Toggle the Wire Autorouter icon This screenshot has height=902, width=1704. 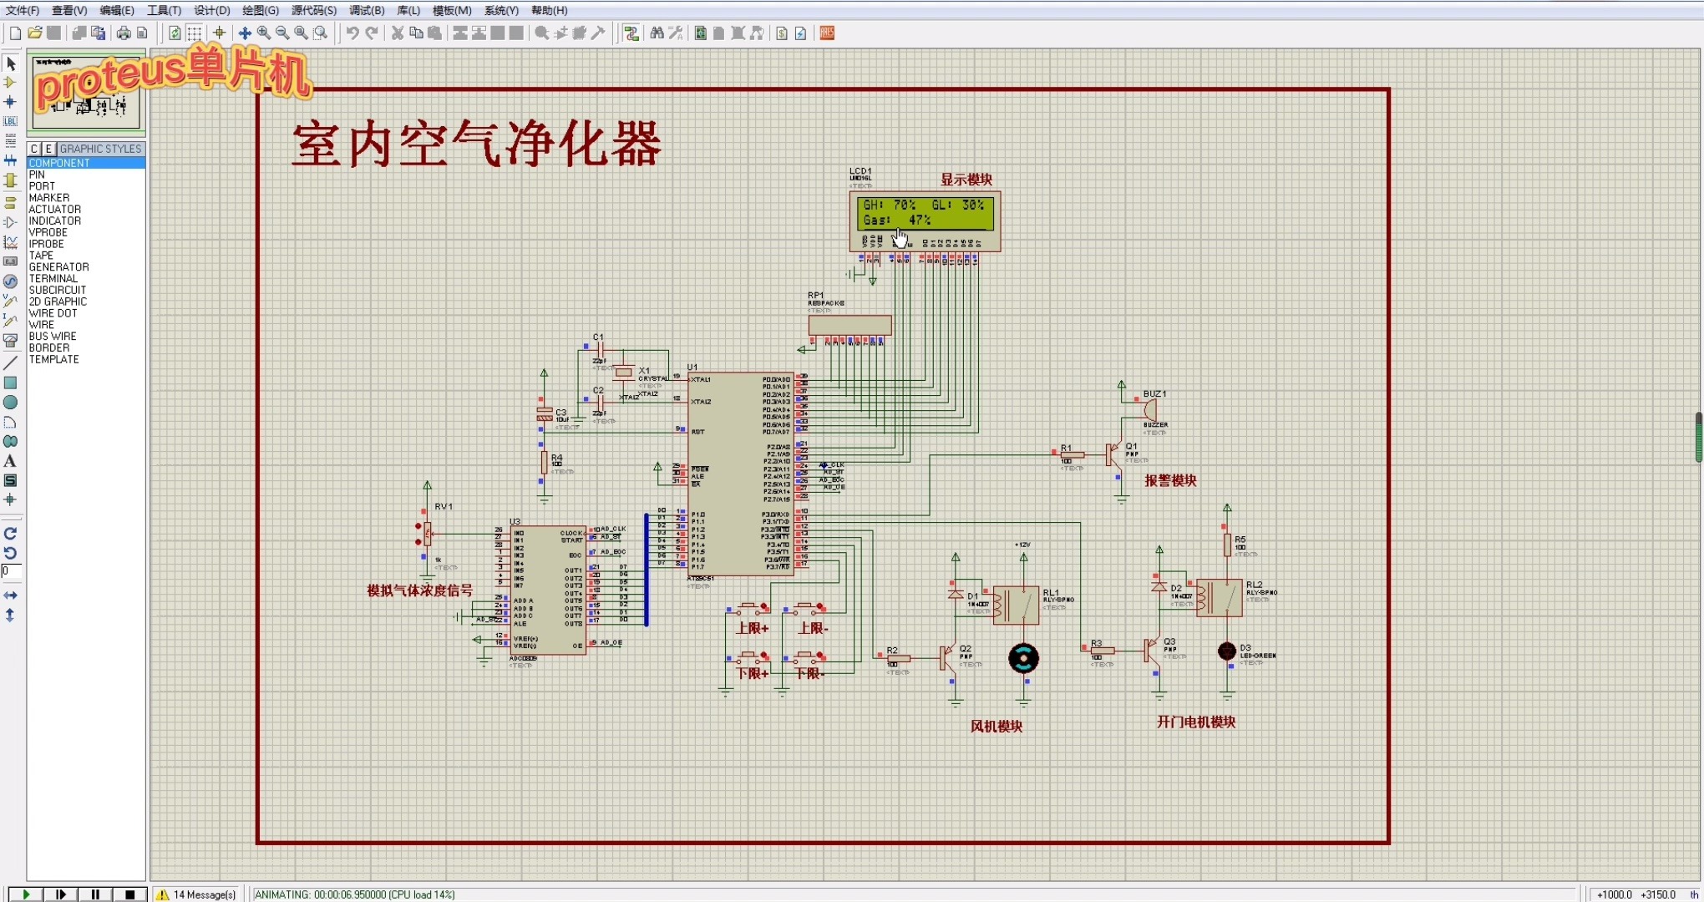631,33
